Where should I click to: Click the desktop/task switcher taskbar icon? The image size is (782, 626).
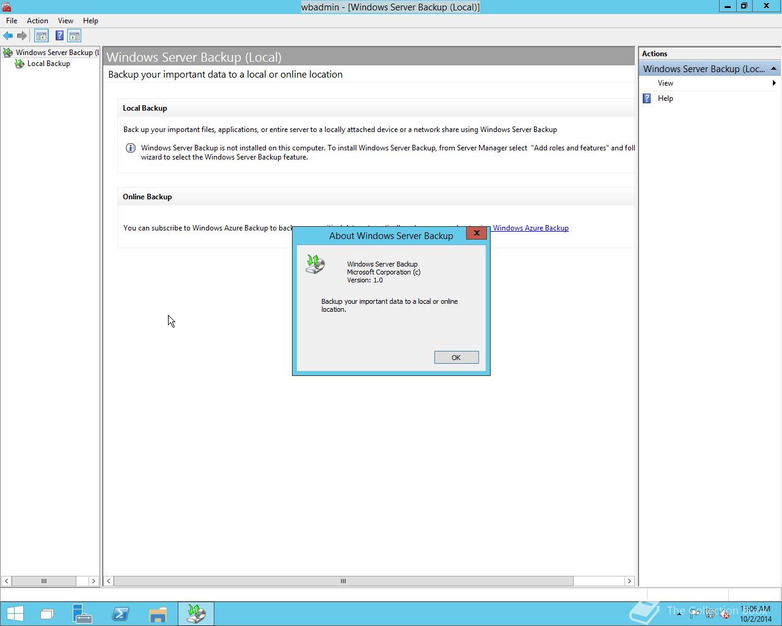[x=47, y=614]
